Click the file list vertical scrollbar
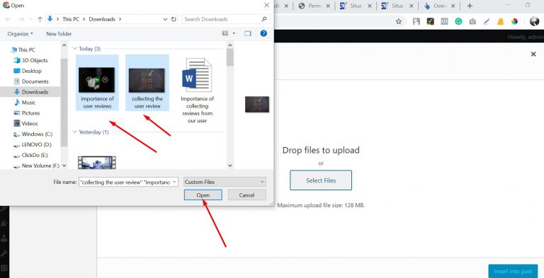 (x=230, y=57)
